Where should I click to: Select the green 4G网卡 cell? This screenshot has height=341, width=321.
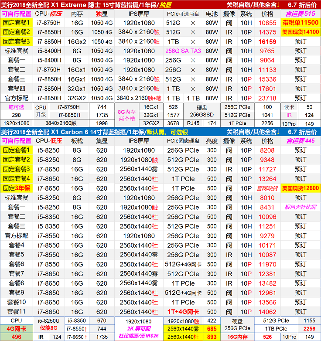(17, 328)
